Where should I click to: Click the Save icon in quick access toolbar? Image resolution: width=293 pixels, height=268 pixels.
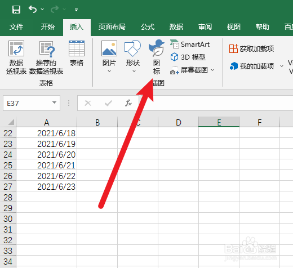coord(16,9)
